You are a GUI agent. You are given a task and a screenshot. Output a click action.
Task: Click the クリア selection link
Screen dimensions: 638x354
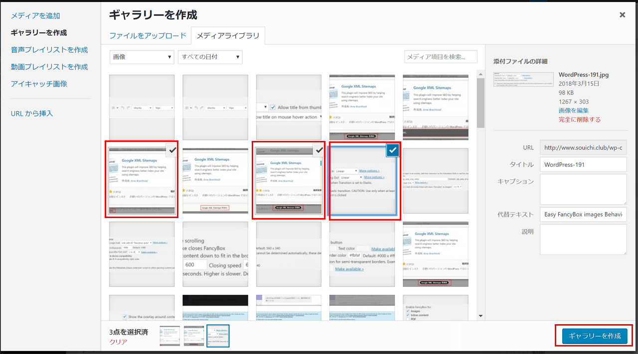(x=118, y=342)
